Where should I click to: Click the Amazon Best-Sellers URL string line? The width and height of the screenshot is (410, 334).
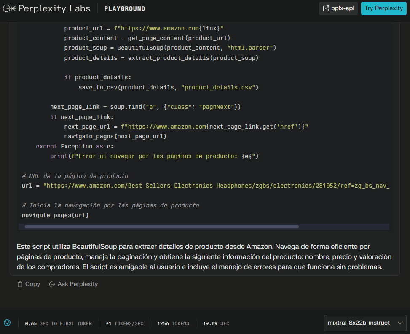point(206,186)
